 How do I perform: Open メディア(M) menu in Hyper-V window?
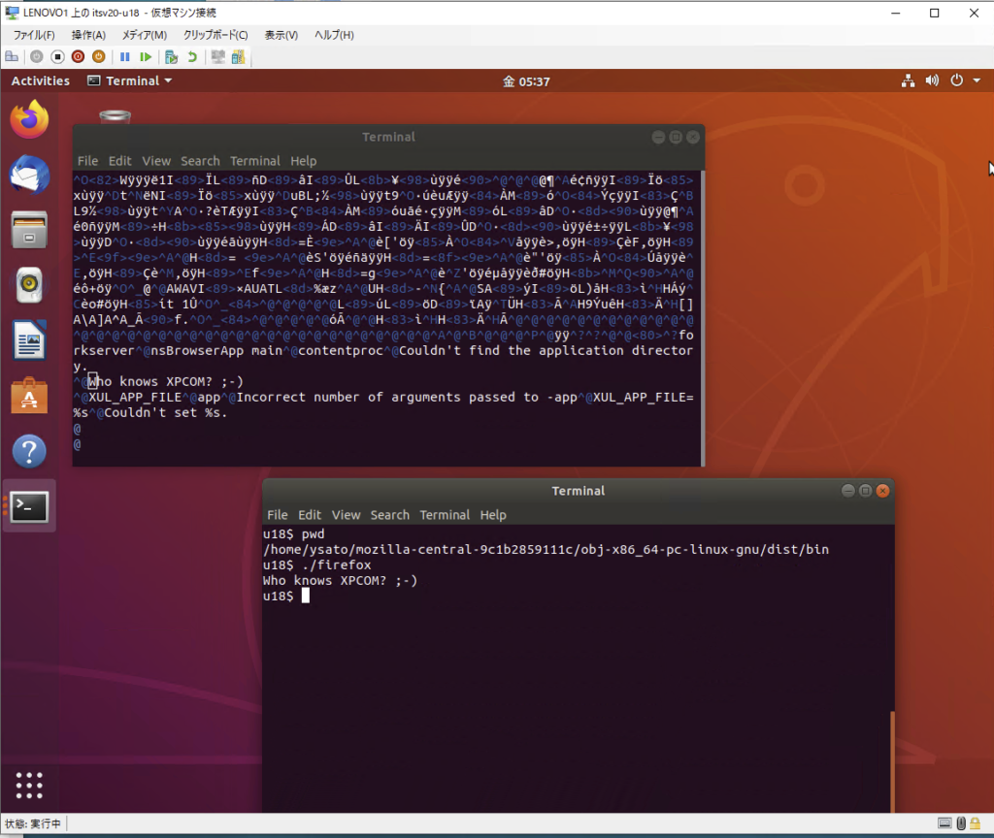(x=144, y=35)
